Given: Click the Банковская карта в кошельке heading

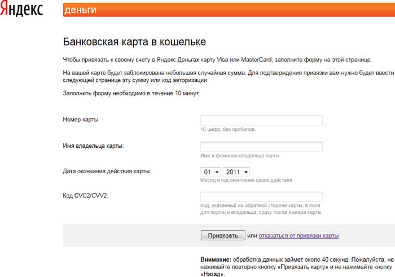Looking at the screenshot, I should point(134,42).
